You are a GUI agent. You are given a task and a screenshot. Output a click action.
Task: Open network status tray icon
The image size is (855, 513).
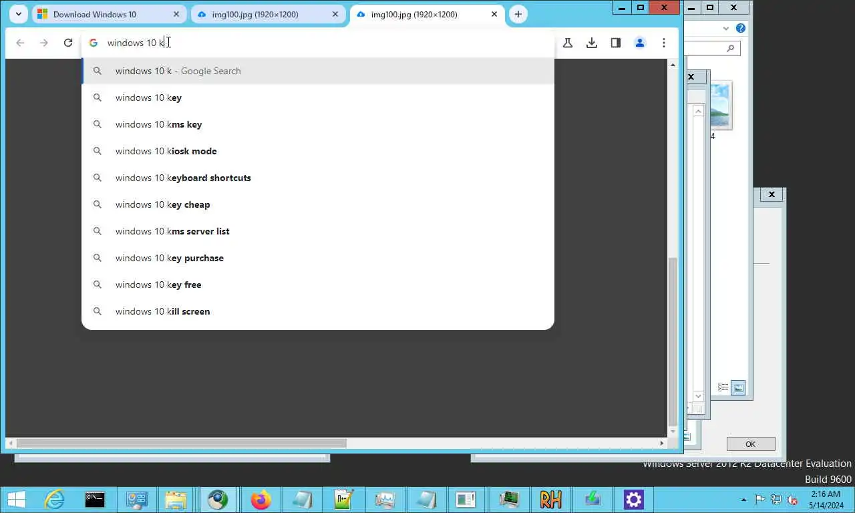coord(776,500)
